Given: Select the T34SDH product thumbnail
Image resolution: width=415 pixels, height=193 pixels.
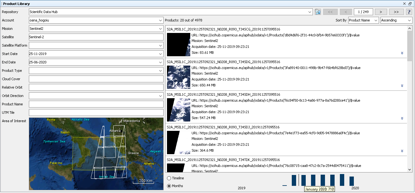Looking at the screenshot, I should pos(178,110).
